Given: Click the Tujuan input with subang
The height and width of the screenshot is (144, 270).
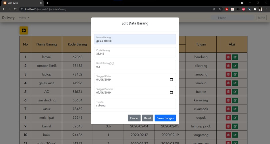Looking at the screenshot, I should click(135, 104).
